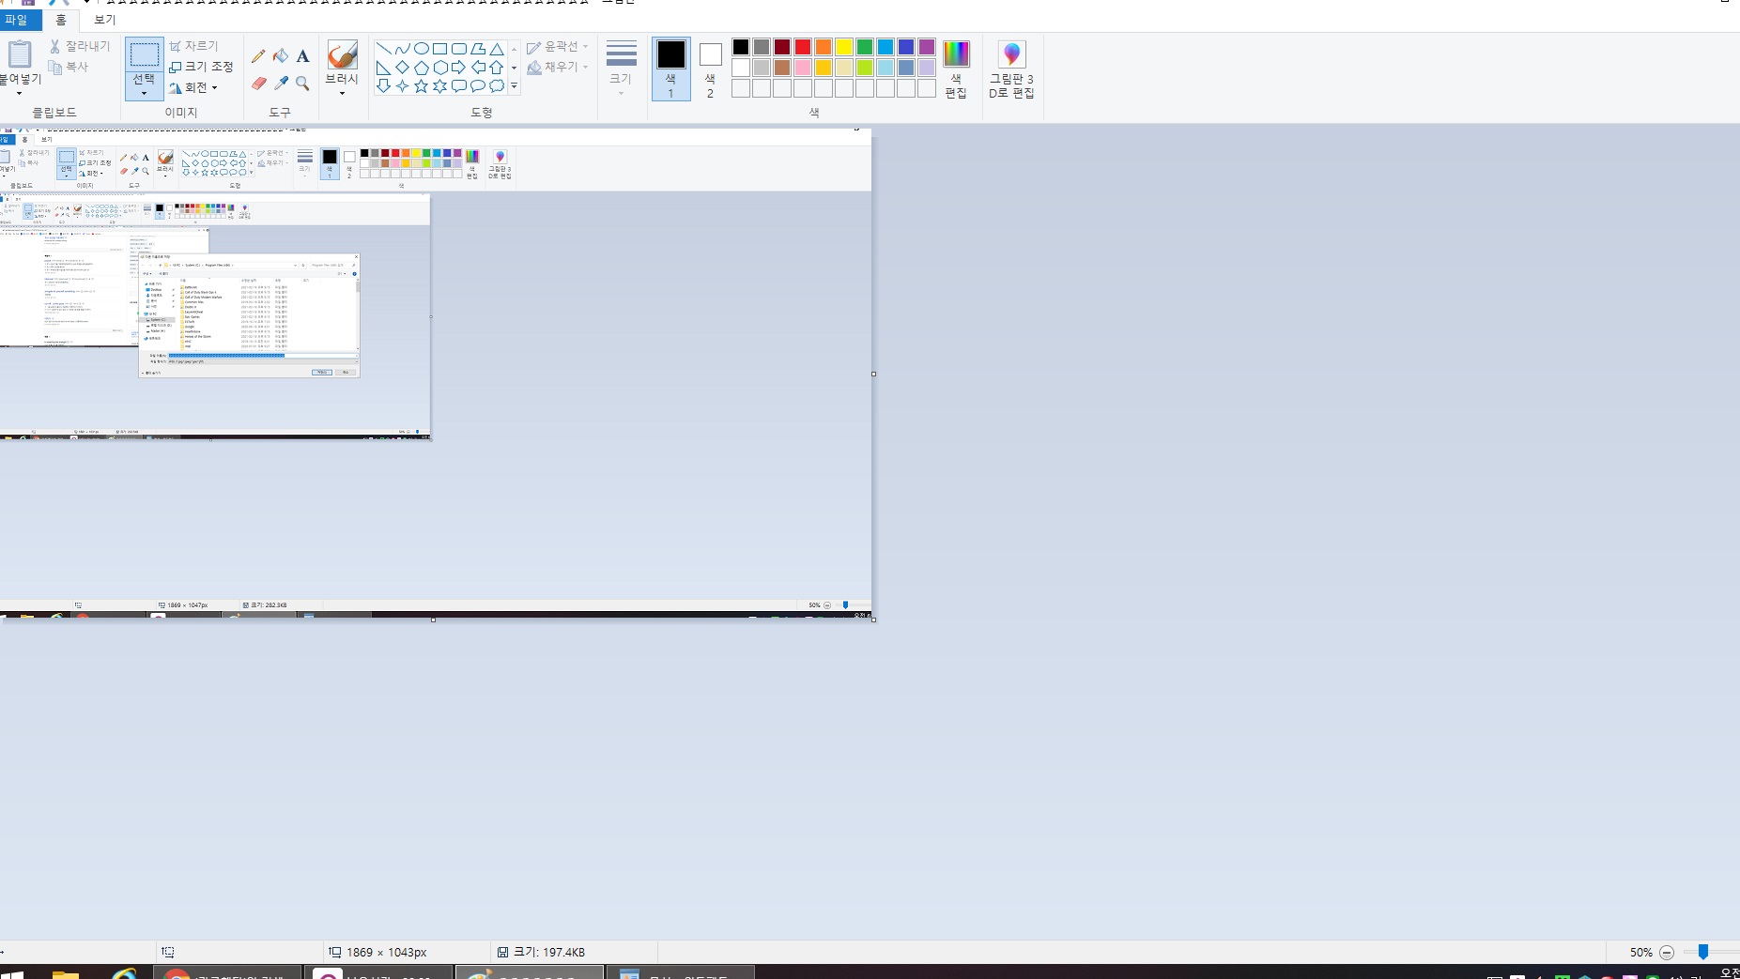Choose the Six-point star shape
The height and width of the screenshot is (979, 1740).
point(439,86)
